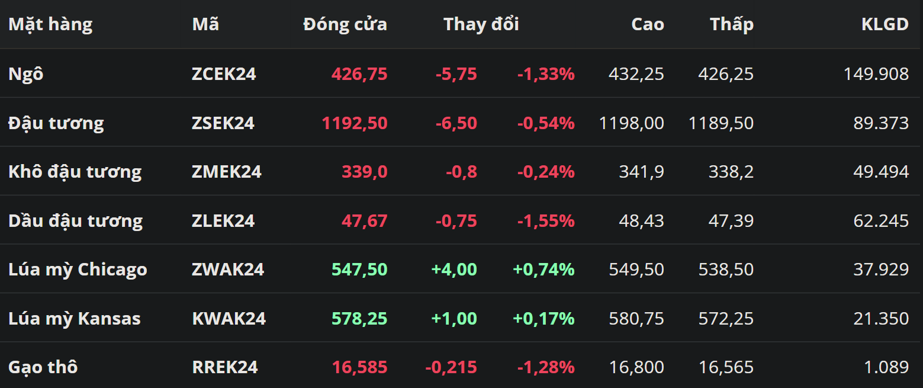
Task: Click the +0,74% change value
Action: pos(543,270)
